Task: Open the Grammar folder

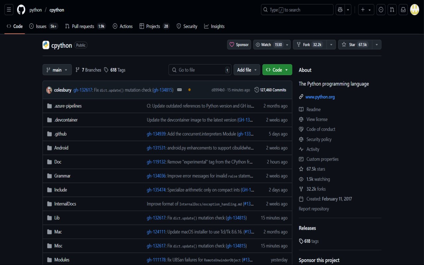Action: coord(62,176)
